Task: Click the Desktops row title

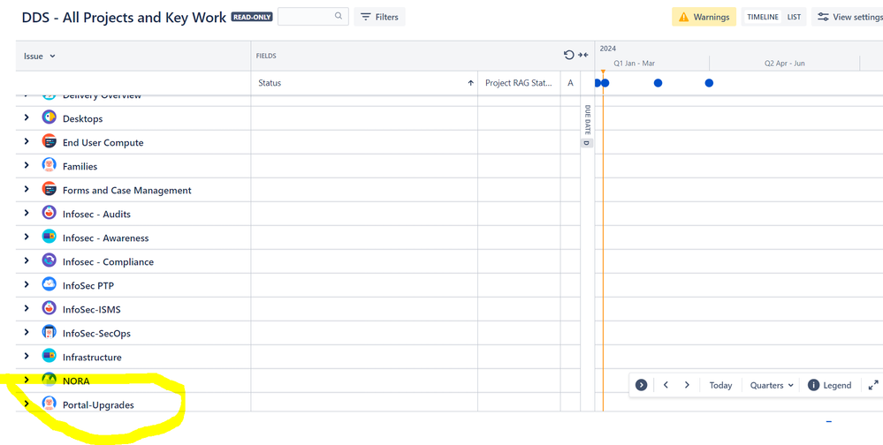Action: pyautogui.click(x=83, y=118)
